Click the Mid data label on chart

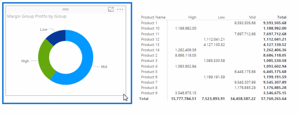point(104,67)
